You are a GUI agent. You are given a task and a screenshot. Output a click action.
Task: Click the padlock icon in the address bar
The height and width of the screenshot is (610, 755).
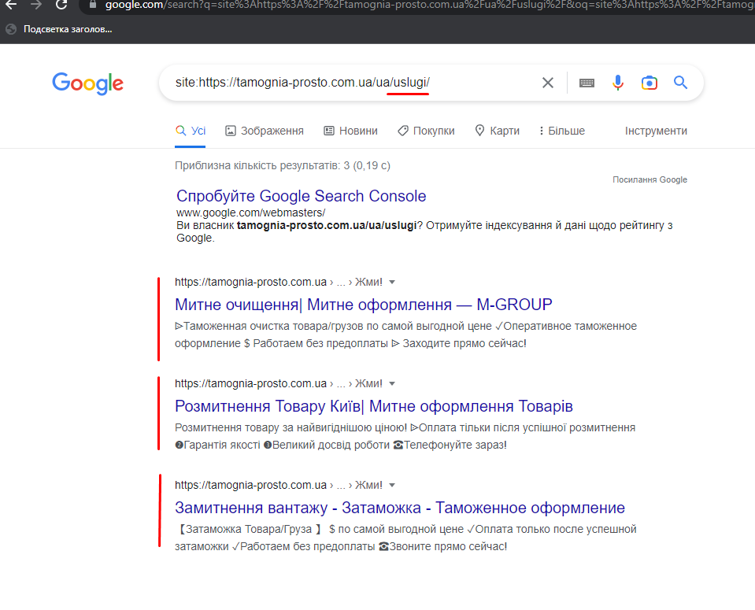coord(93,5)
